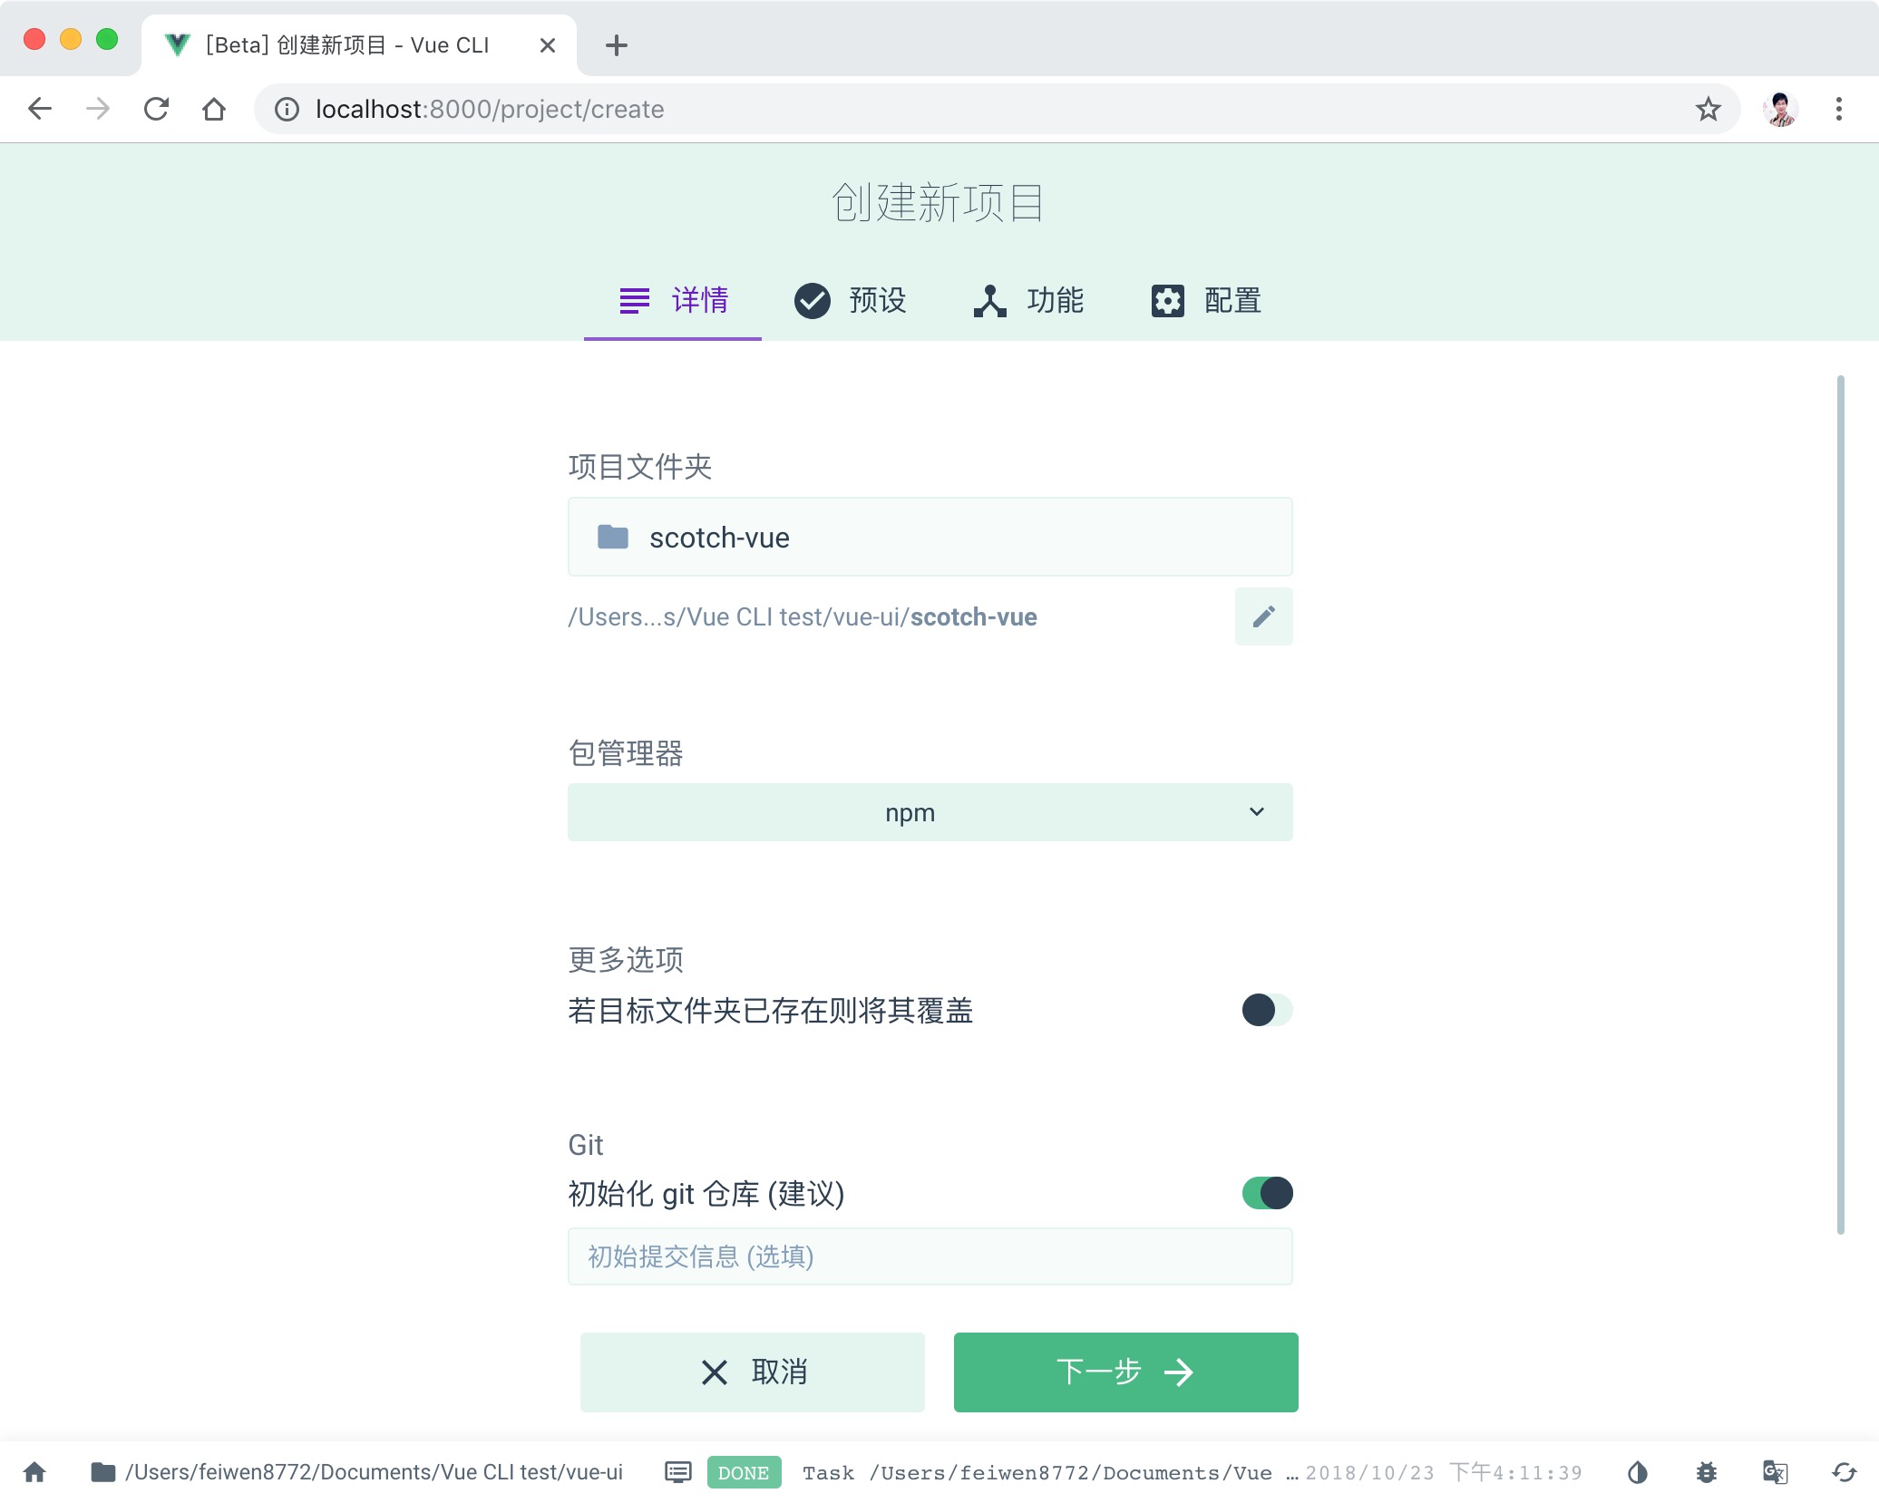Click the browser back arrow
The image size is (1879, 1503).
point(40,109)
